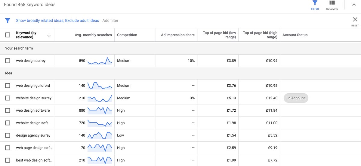Click the Reset filters X icon

coord(355,20)
